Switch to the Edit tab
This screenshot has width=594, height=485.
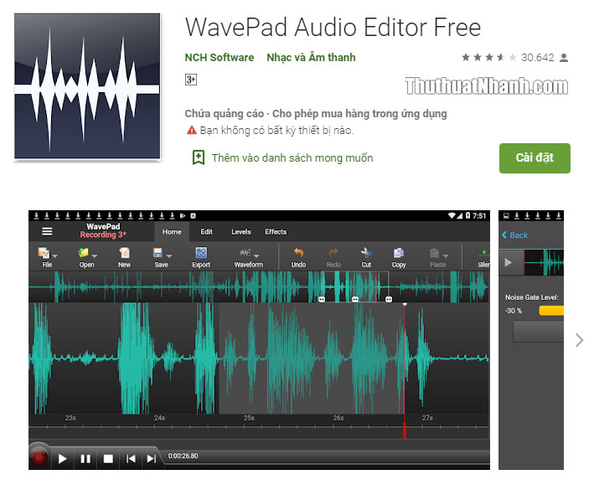[x=206, y=231]
